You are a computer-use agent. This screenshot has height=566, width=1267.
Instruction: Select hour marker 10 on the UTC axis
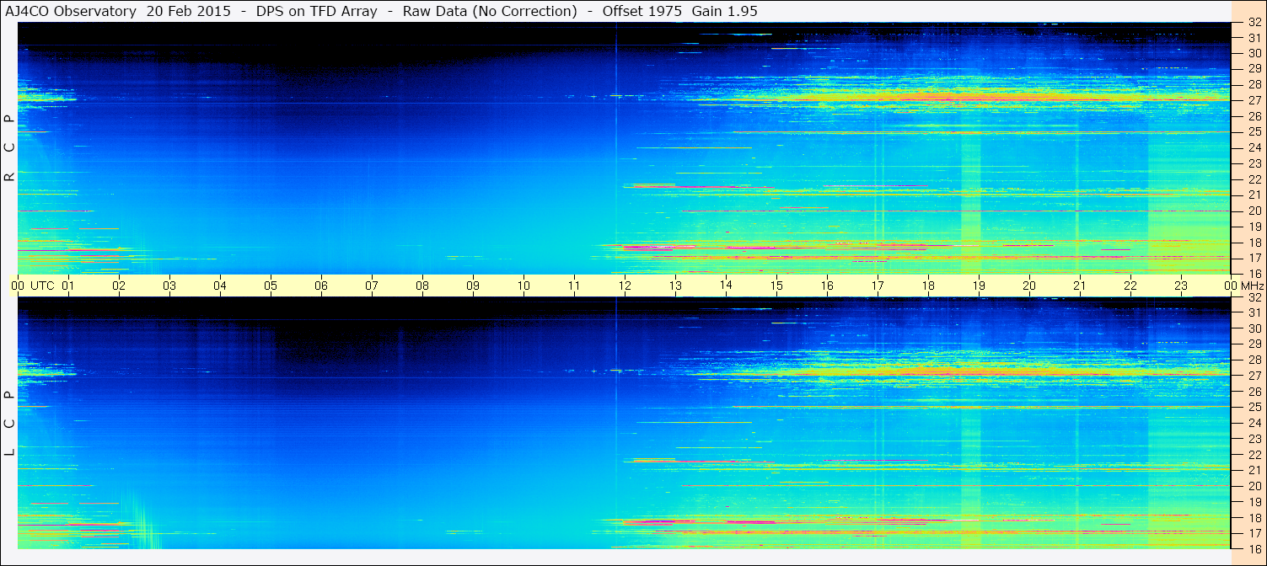click(523, 286)
